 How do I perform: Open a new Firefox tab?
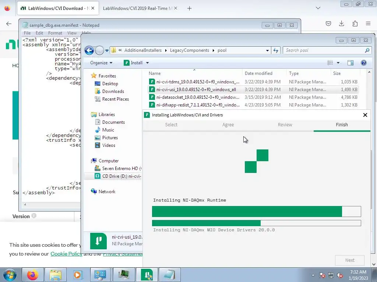pyautogui.click(x=190, y=8)
